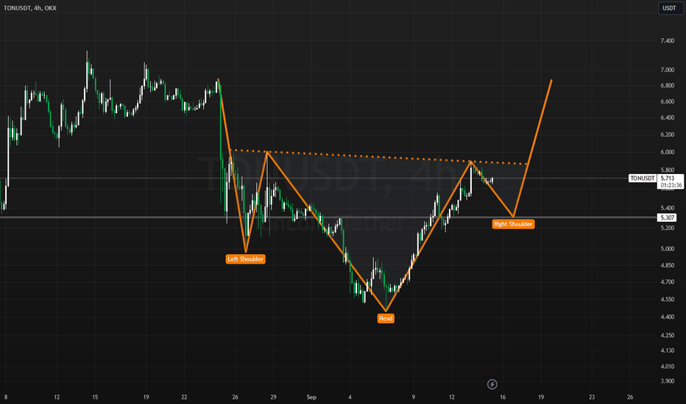The width and height of the screenshot is (686, 404).
Task: Select the Right Shoulder label
Action: tap(513, 224)
